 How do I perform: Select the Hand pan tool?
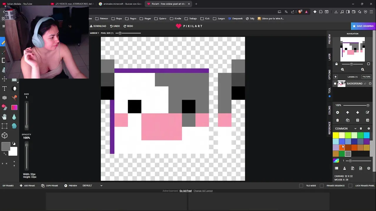click(x=4, y=117)
